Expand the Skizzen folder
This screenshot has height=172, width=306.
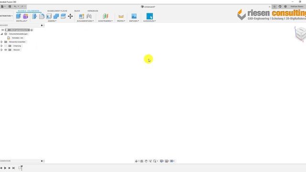click(1, 50)
